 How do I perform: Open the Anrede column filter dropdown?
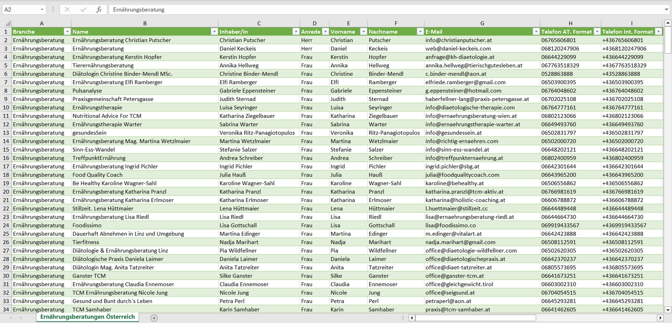tap(325, 32)
